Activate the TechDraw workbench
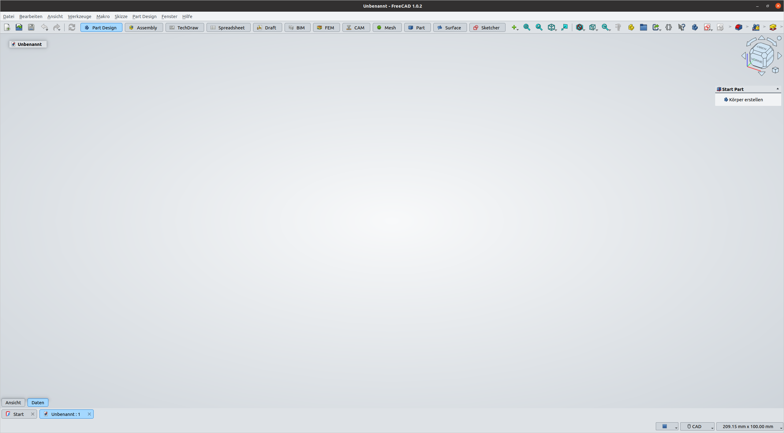784x433 pixels. [185, 28]
